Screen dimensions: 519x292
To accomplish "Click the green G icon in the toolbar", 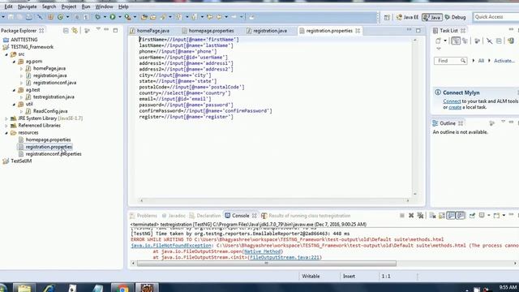I will [60, 17].
